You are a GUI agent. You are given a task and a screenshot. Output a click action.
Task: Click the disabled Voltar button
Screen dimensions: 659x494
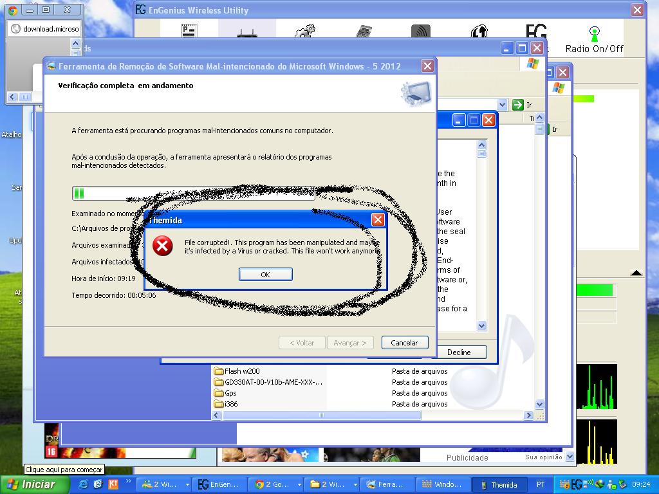[302, 342]
